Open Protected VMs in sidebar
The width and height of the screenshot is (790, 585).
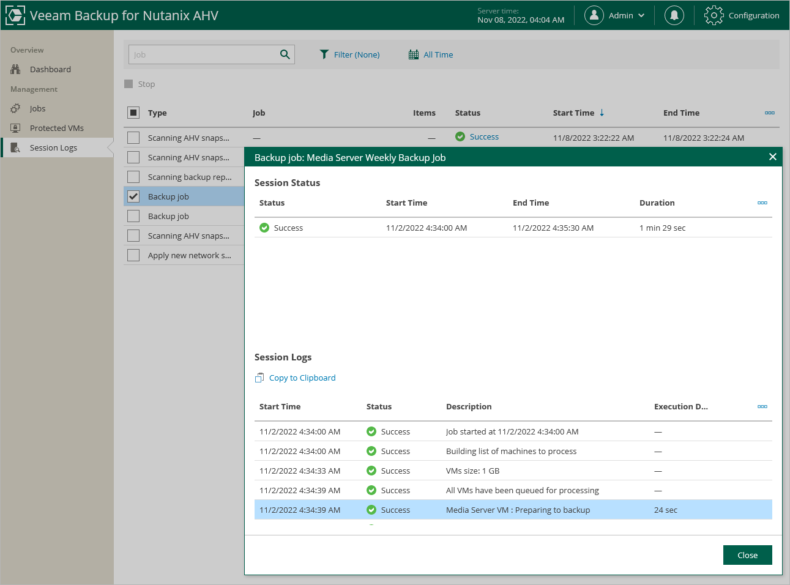coord(56,128)
